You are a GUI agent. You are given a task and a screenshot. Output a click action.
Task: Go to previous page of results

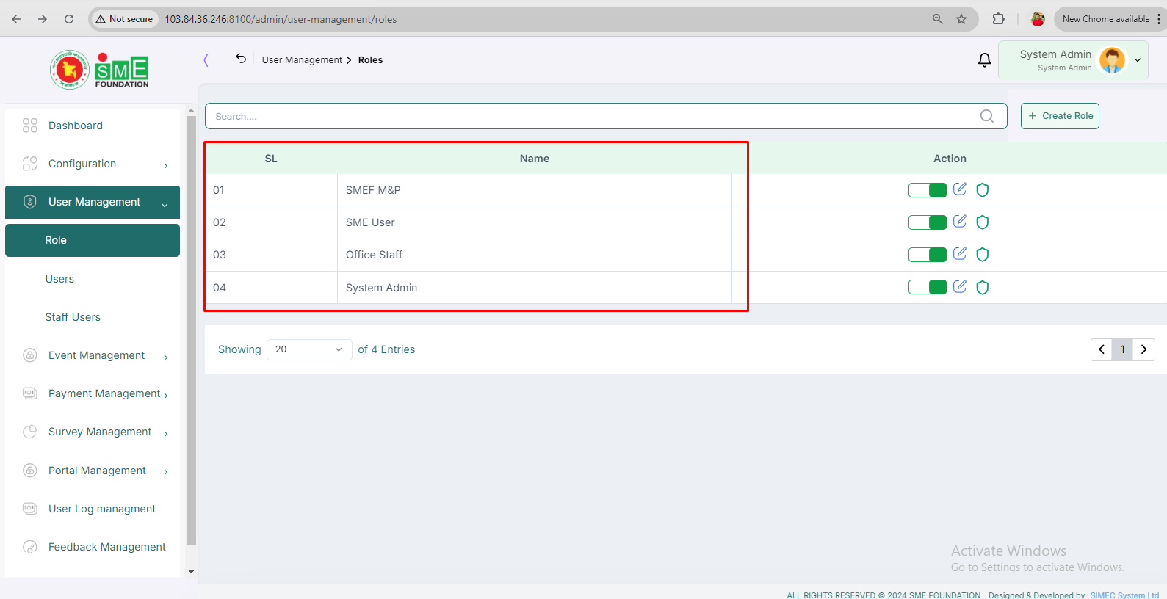pyautogui.click(x=1102, y=349)
